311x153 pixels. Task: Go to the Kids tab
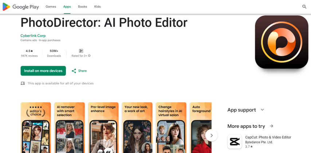97,7
